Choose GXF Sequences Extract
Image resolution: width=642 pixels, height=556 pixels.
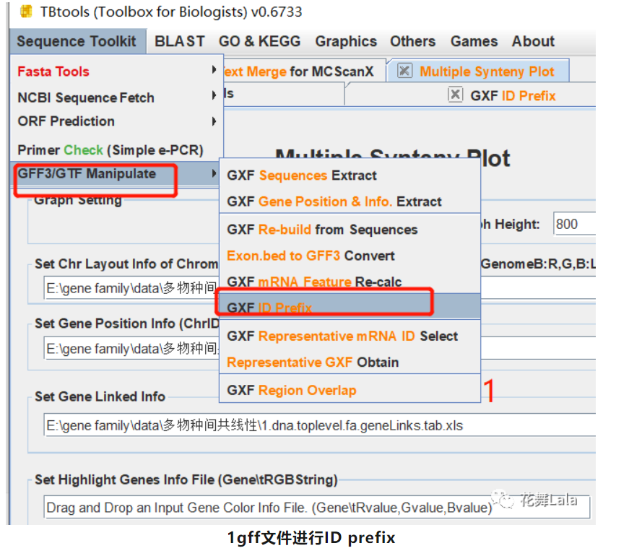350,175
